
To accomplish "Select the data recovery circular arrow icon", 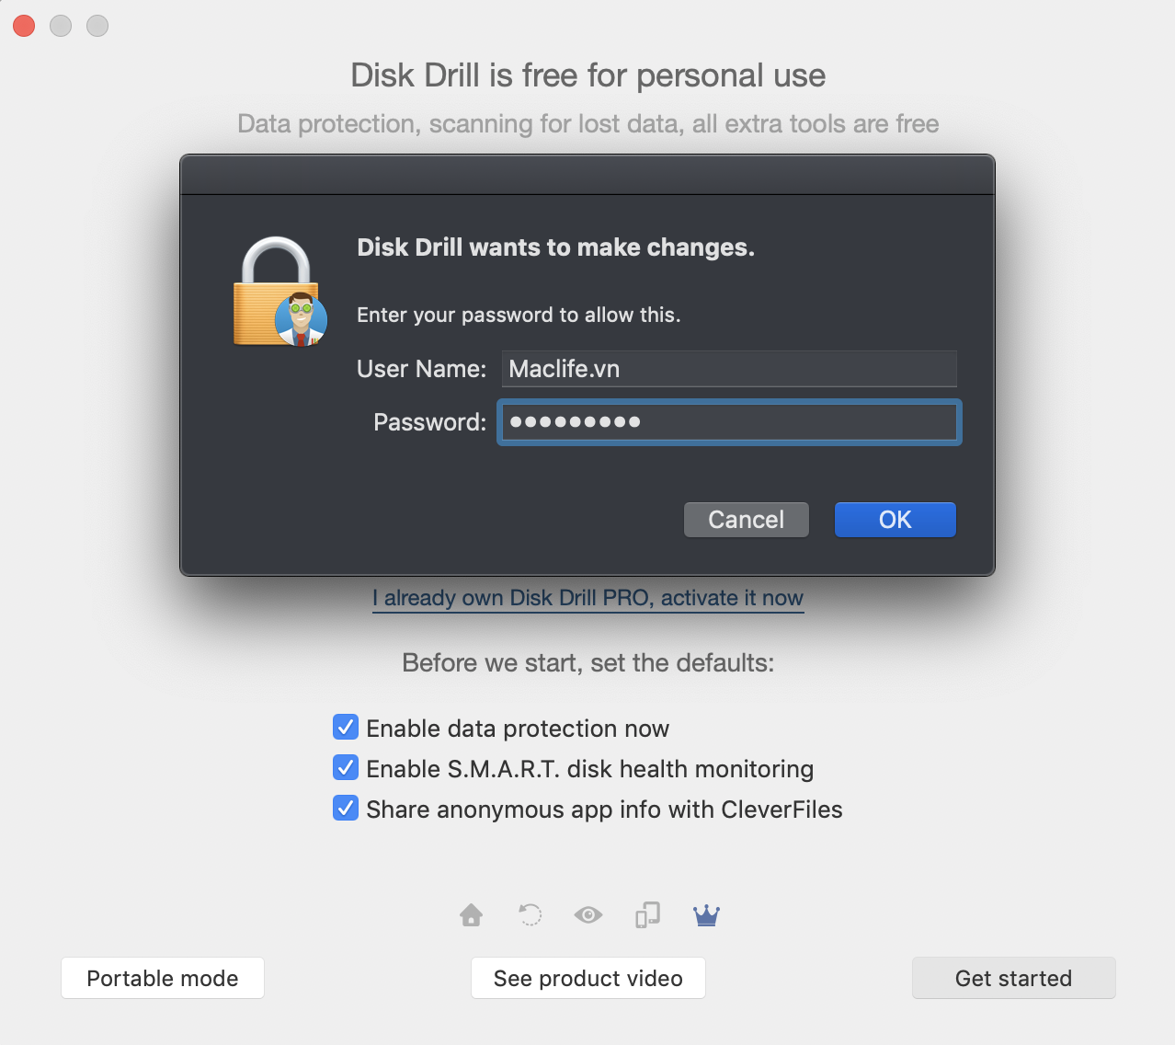I will 530,914.
